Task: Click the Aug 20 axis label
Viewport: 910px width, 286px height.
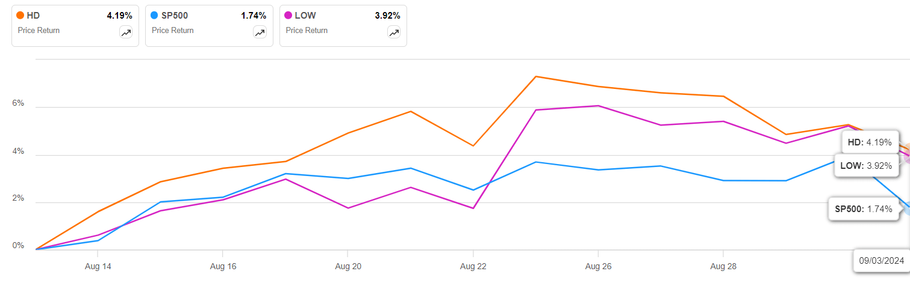Action: point(347,266)
